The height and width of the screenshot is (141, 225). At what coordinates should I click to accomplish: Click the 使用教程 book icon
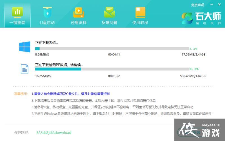(140, 13)
